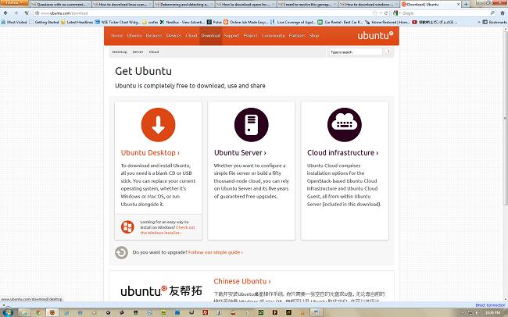Select Community in the navigation bar
Screen dimensions: 508x317
[273, 36]
